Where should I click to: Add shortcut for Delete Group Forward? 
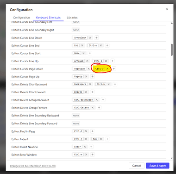99,108
